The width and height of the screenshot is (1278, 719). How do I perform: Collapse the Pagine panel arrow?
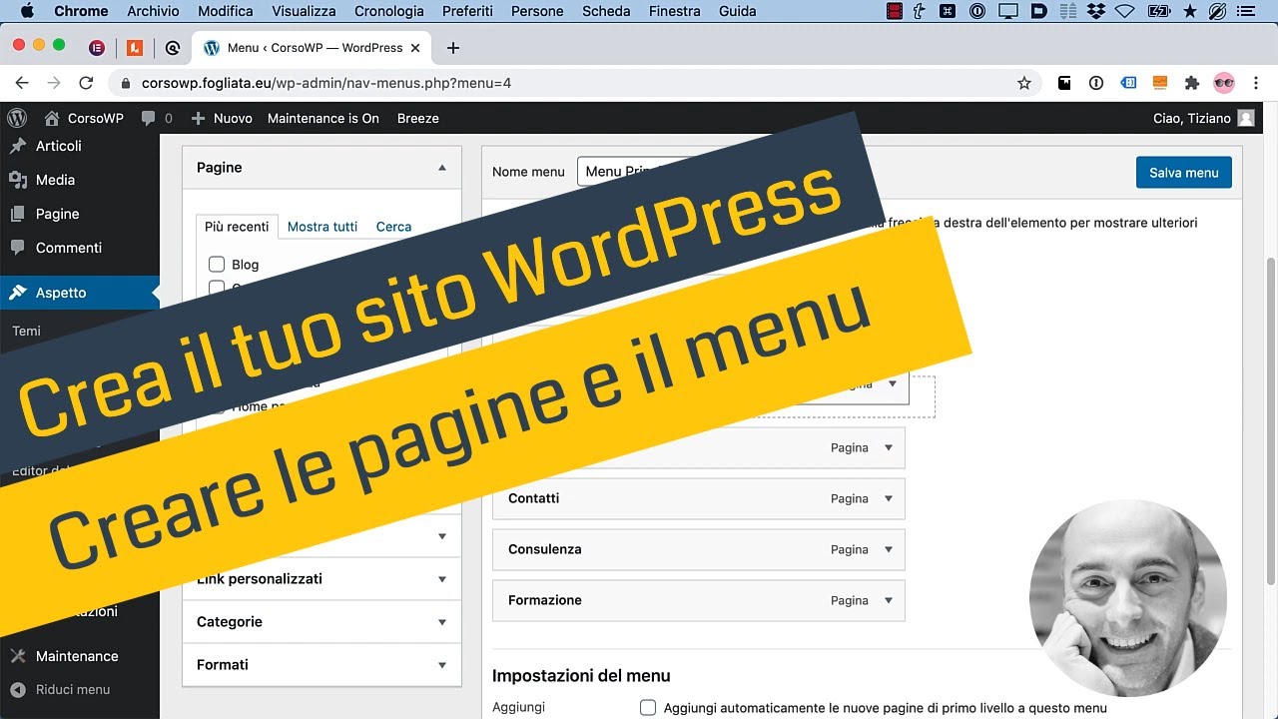pos(442,168)
